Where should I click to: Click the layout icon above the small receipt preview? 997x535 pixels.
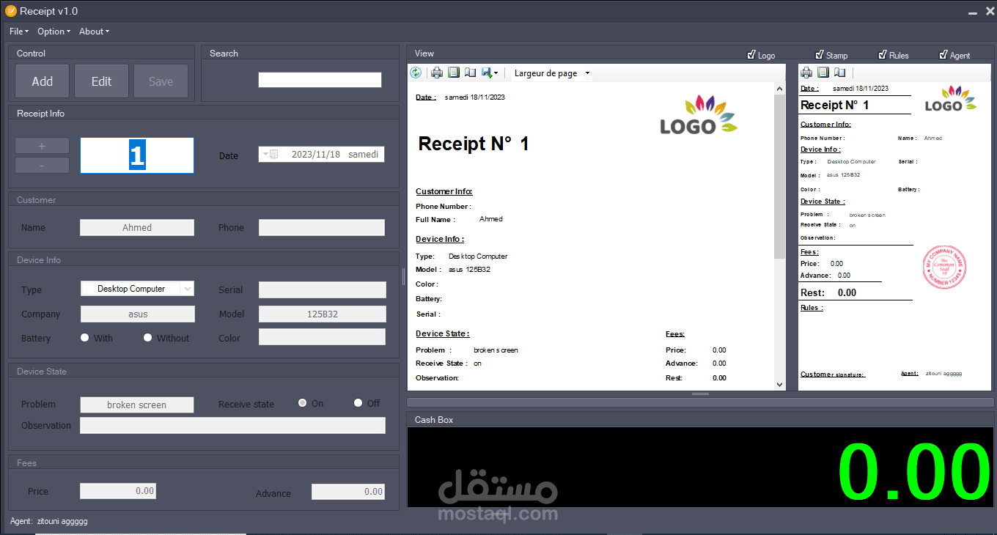point(823,72)
